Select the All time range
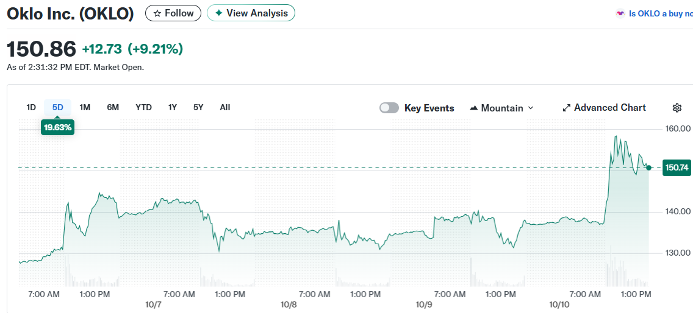Viewport: 693px width, 313px height. (x=224, y=107)
